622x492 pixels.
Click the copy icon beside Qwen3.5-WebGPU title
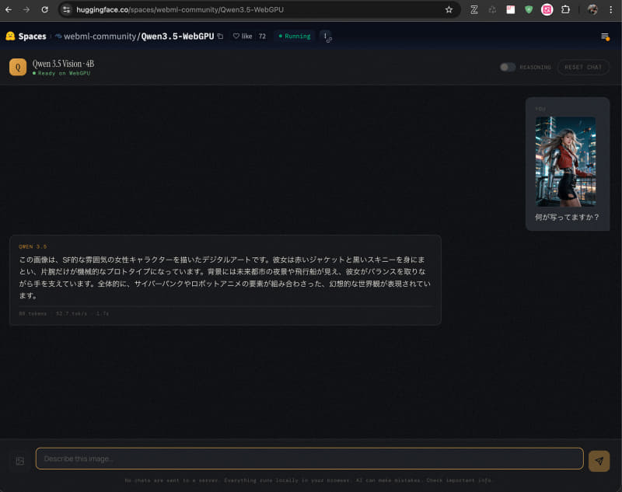(x=218, y=36)
